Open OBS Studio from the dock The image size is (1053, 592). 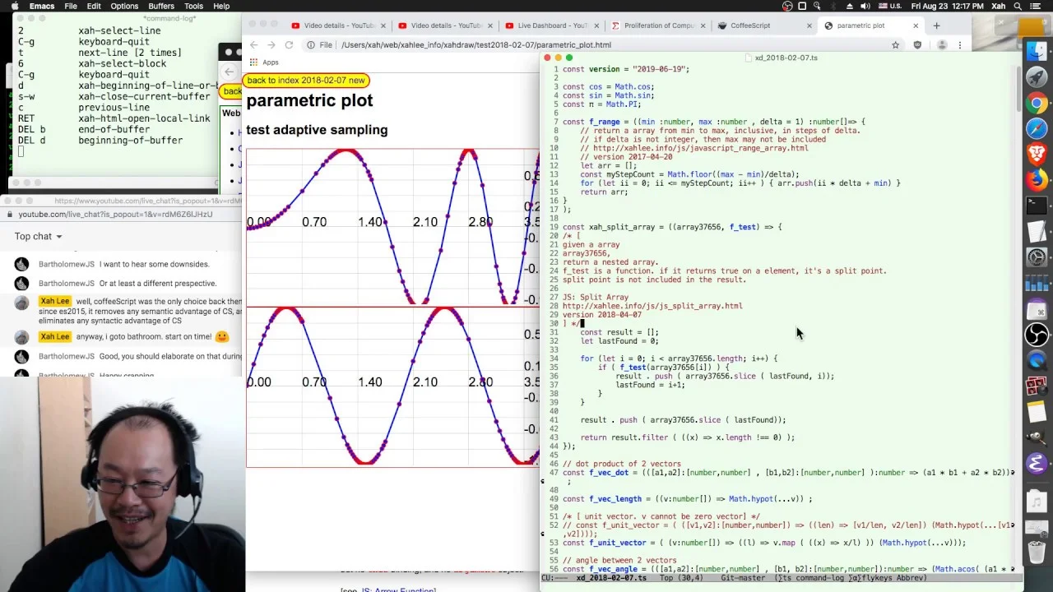(x=1037, y=335)
